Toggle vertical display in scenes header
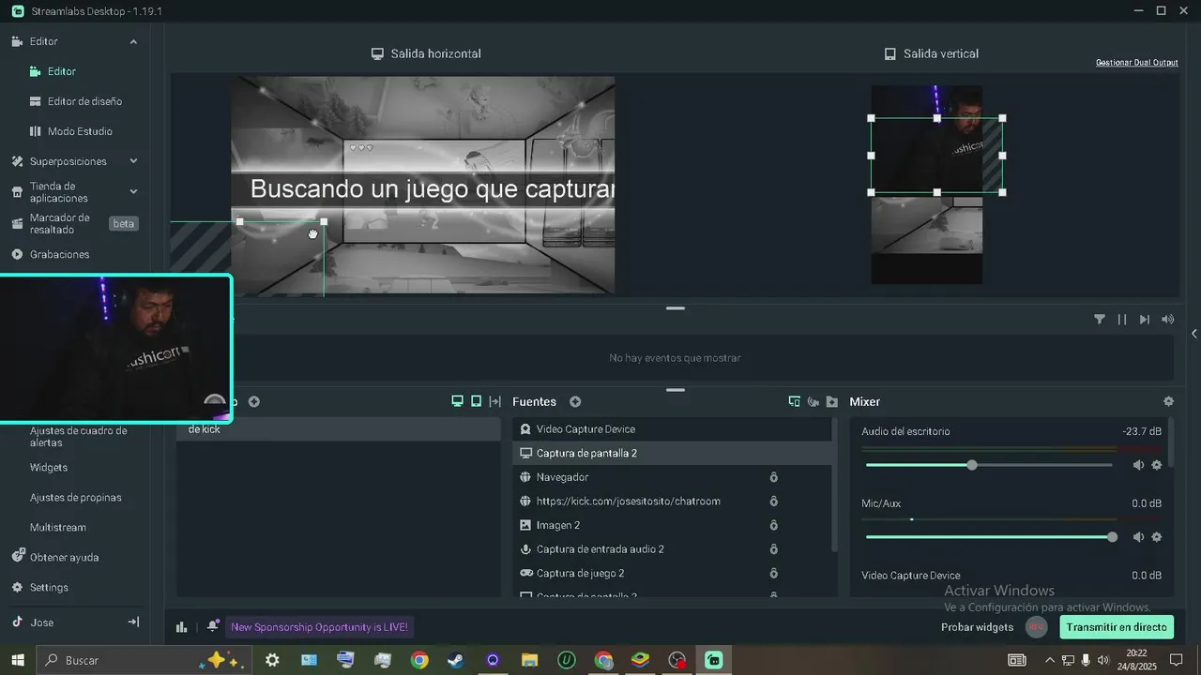Viewport: 1201px width, 675px height. tap(476, 401)
